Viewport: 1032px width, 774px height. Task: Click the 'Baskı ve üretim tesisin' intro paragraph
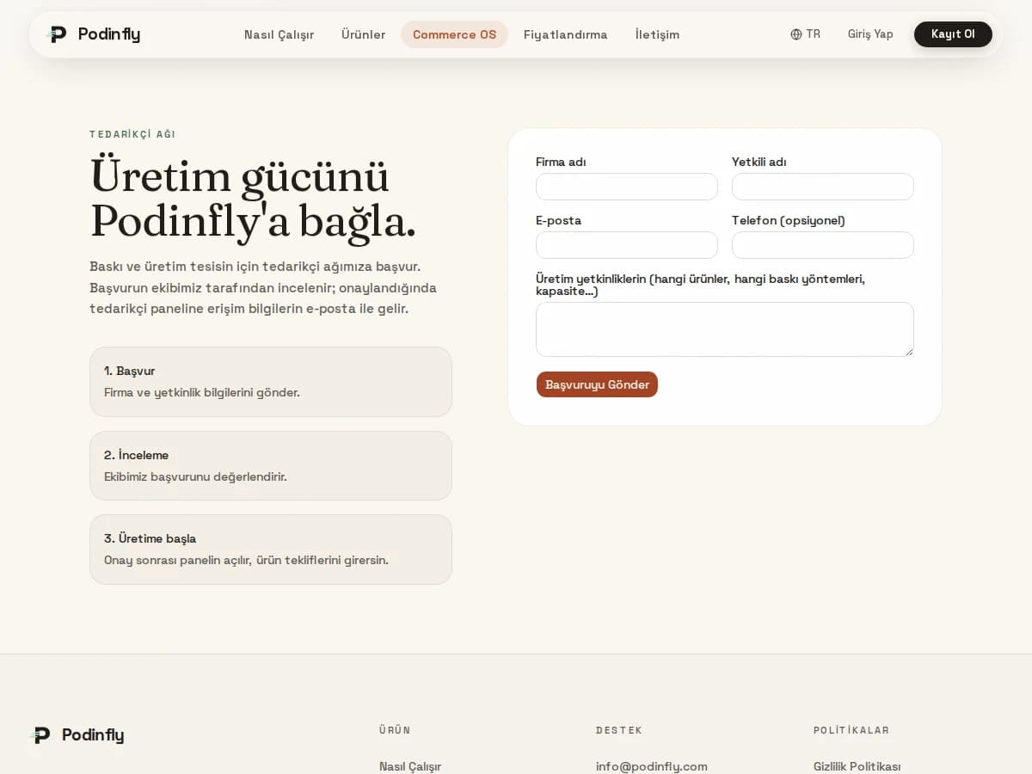[263, 287]
